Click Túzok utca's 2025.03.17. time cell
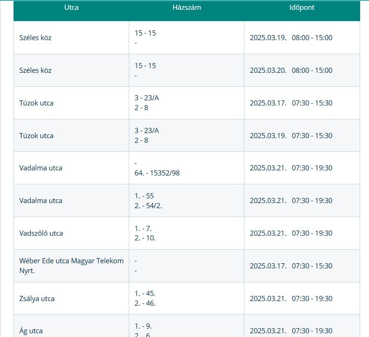Viewport: 369px width, 337px height. pos(291,103)
